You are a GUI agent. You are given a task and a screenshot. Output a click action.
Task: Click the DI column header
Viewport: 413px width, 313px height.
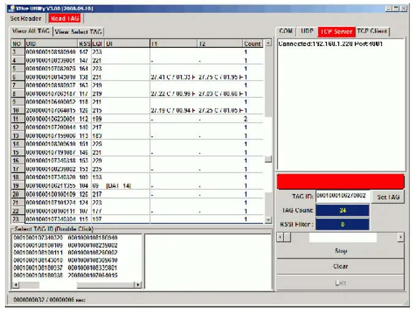pyautogui.click(x=127, y=44)
